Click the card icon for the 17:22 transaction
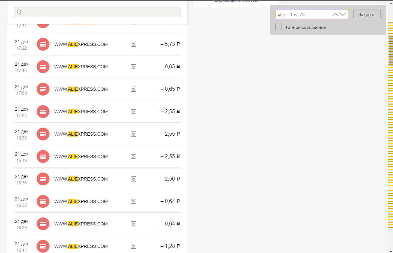The height and width of the screenshot is (253, 393). tap(43, 44)
